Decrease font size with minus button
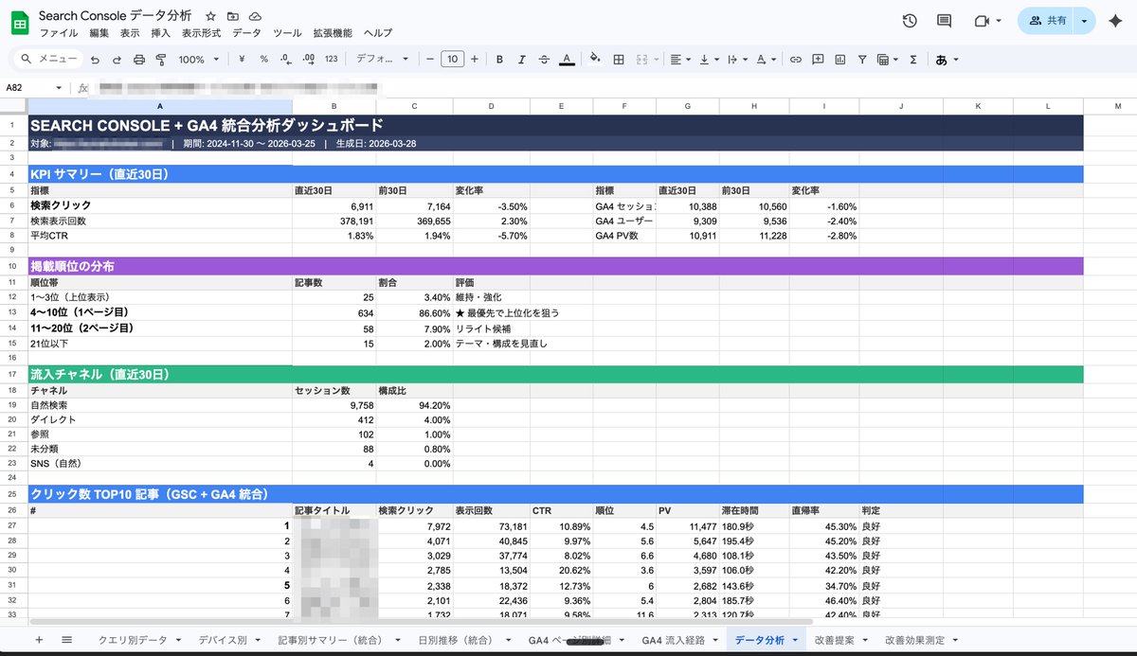Viewport: 1137px width, 656px height. tap(430, 59)
